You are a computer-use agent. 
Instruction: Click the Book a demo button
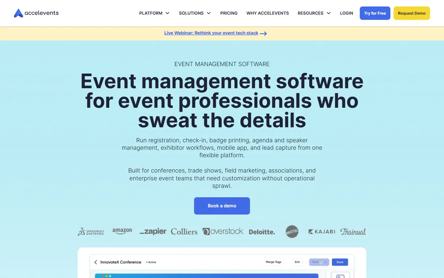pyautogui.click(x=222, y=206)
